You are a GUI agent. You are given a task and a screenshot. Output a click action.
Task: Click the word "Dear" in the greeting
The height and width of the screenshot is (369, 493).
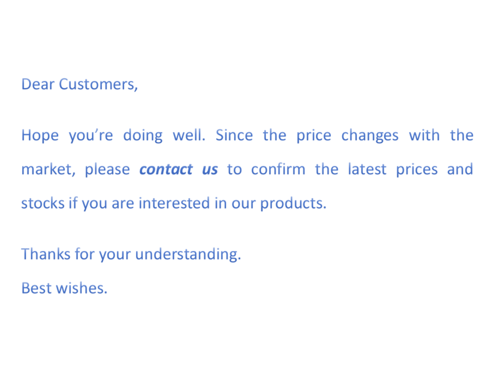[37, 84]
